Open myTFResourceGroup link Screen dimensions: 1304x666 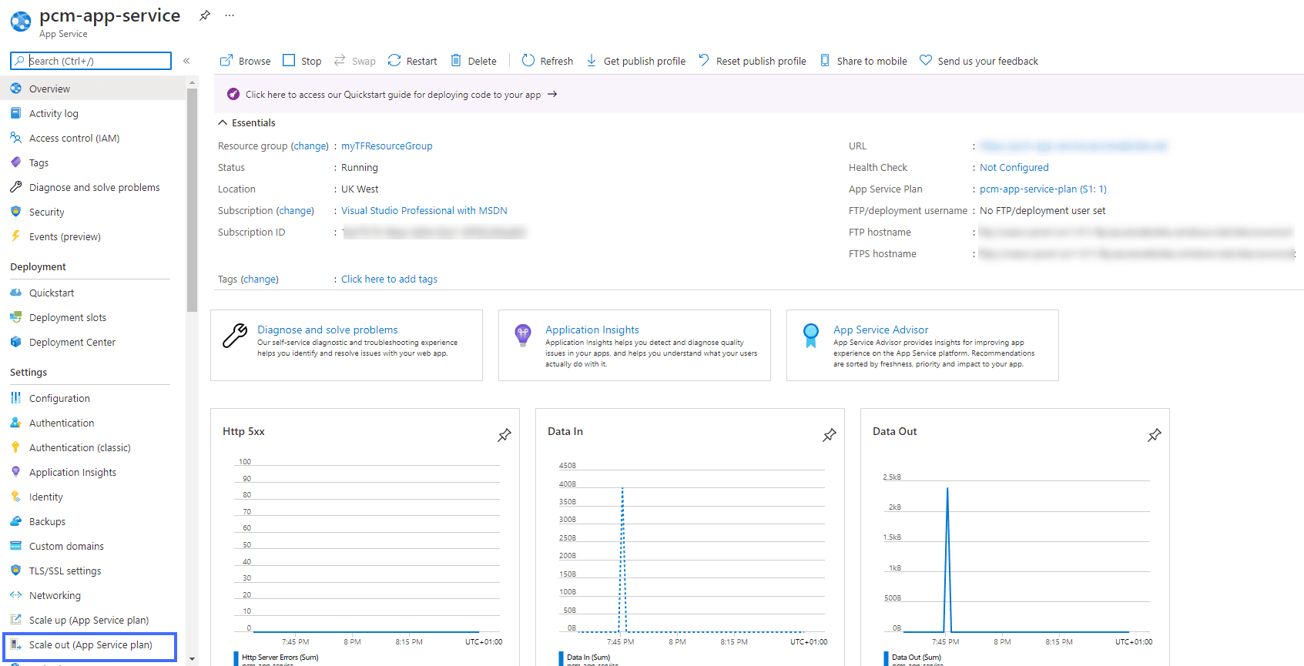(x=387, y=146)
